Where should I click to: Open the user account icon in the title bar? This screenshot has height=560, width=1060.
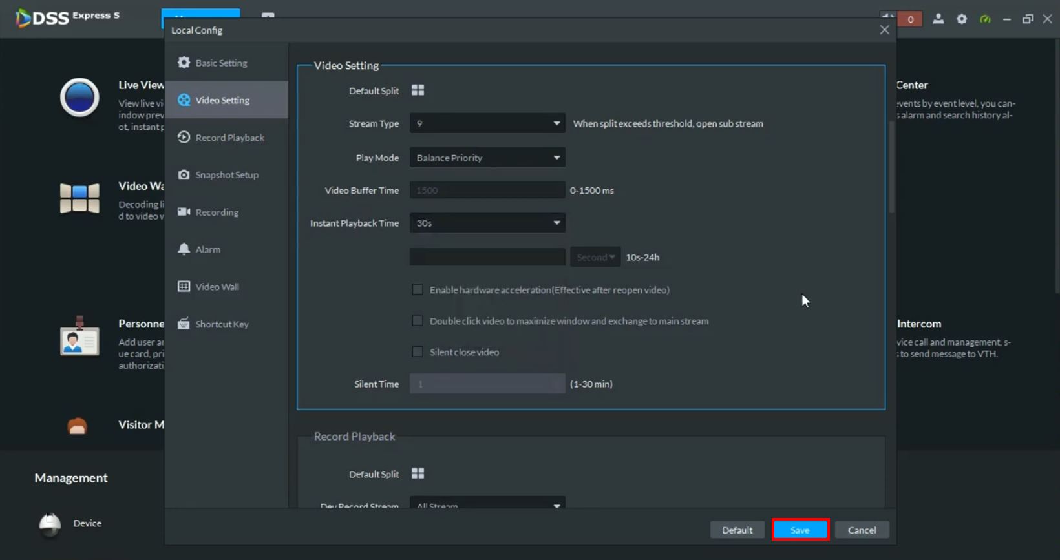click(938, 19)
